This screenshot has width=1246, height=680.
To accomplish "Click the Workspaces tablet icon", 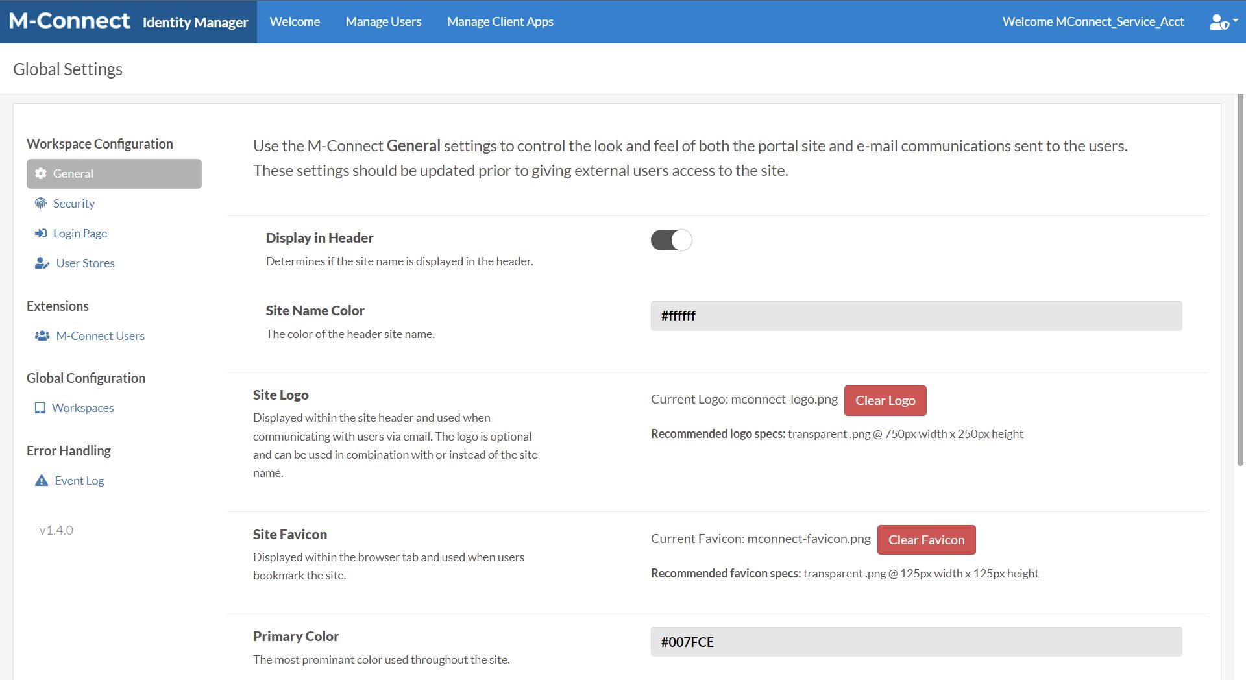I will [x=40, y=407].
